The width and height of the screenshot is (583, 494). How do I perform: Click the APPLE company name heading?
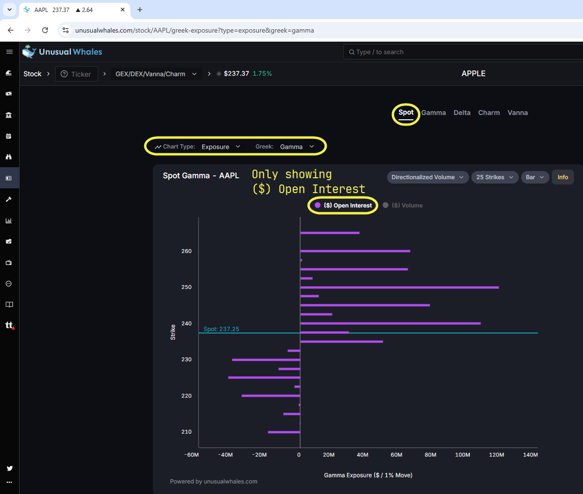[473, 73]
